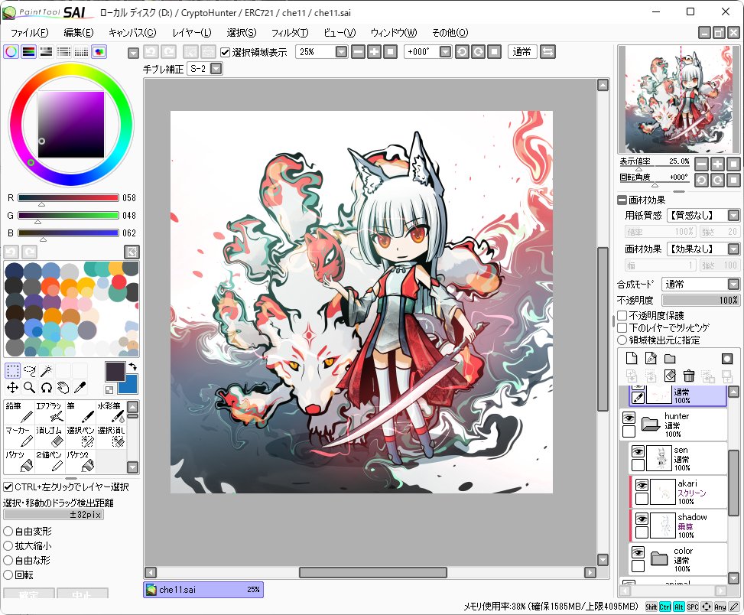Open the quick bar options dropdown arrow
This screenshot has height=615, width=744.
(x=133, y=53)
